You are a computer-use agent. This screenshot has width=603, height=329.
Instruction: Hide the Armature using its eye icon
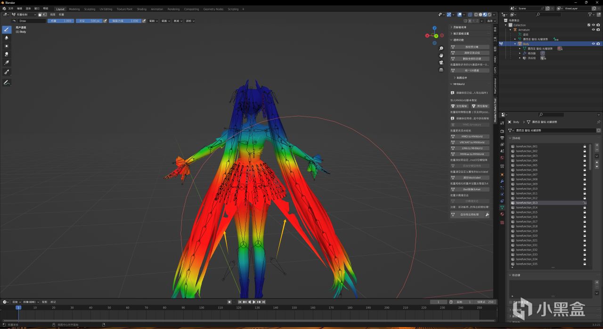click(x=593, y=30)
